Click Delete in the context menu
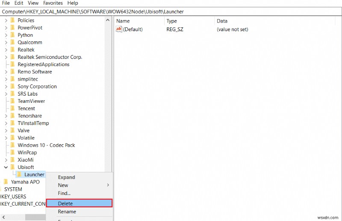Screen dimensions: 342x221 tap(80, 204)
